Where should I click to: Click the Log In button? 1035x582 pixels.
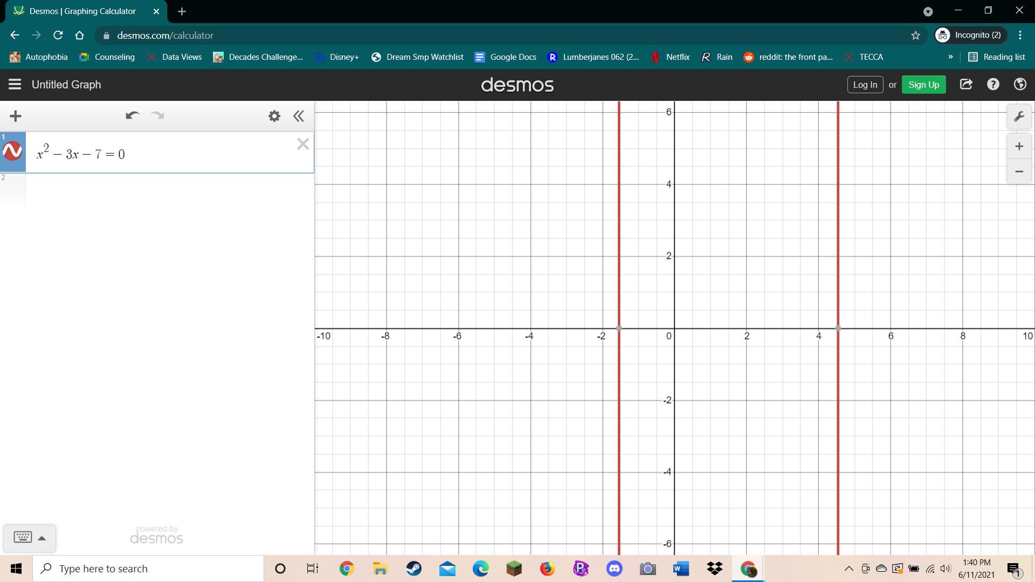865,85
